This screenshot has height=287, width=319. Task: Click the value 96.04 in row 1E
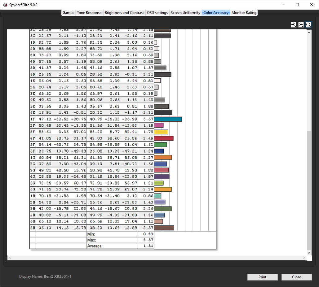(x=45, y=81)
